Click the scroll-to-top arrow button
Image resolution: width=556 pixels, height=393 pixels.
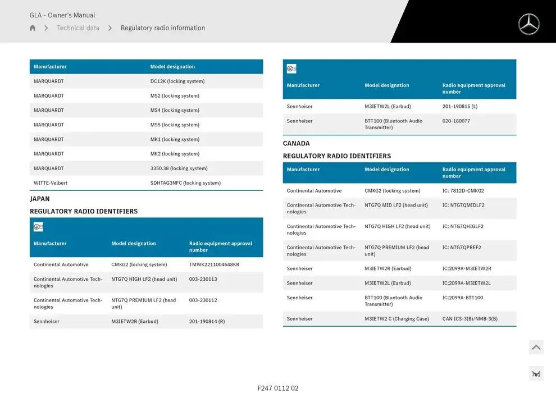point(536,348)
